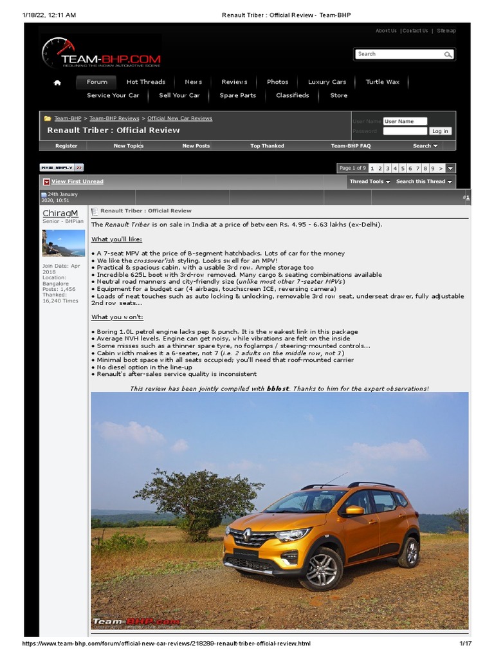
Task: Open Spare Parts link
Action: (x=238, y=95)
